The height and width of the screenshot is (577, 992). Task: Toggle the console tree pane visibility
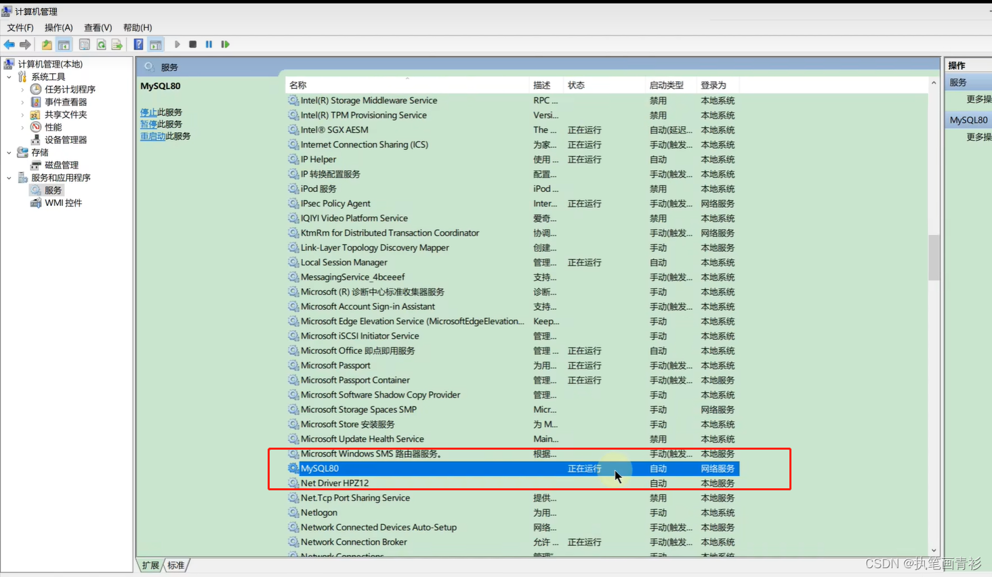click(x=63, y=44)
